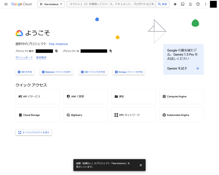Click BigQuery でクエリを実行 button

coord(56,72)
